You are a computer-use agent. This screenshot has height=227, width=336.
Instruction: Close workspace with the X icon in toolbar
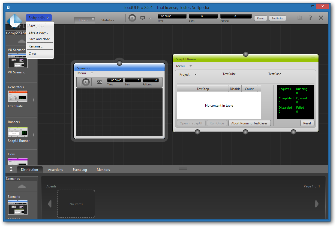coord(321,18)
